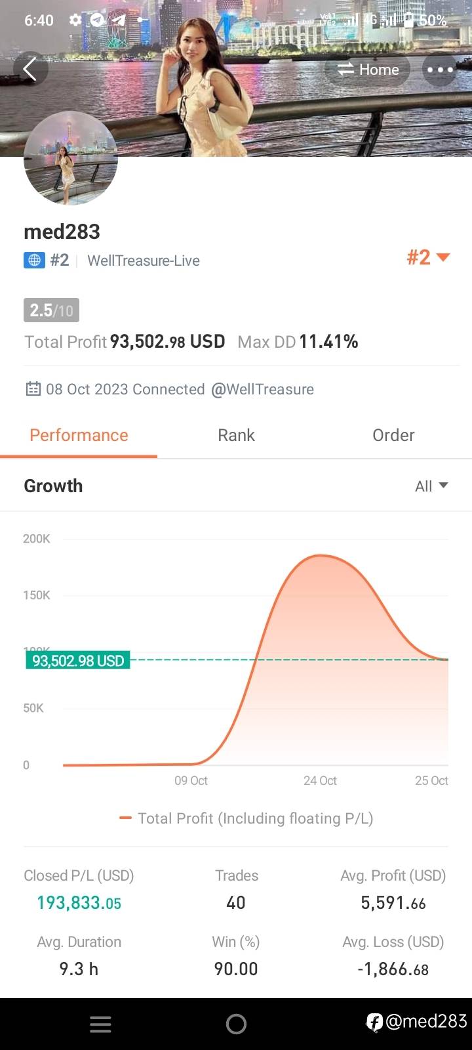Tap the @WellTreasure broker link

[x=262, y=389]
